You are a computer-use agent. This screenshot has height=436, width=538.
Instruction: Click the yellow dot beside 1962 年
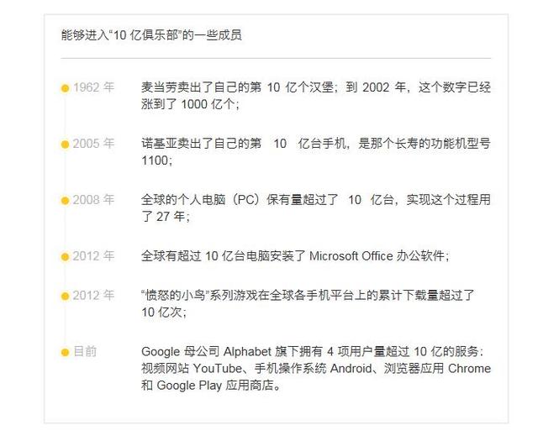click(65, 88)
